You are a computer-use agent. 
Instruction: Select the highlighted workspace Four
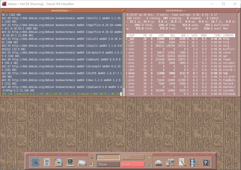click(x=133, y=164)
